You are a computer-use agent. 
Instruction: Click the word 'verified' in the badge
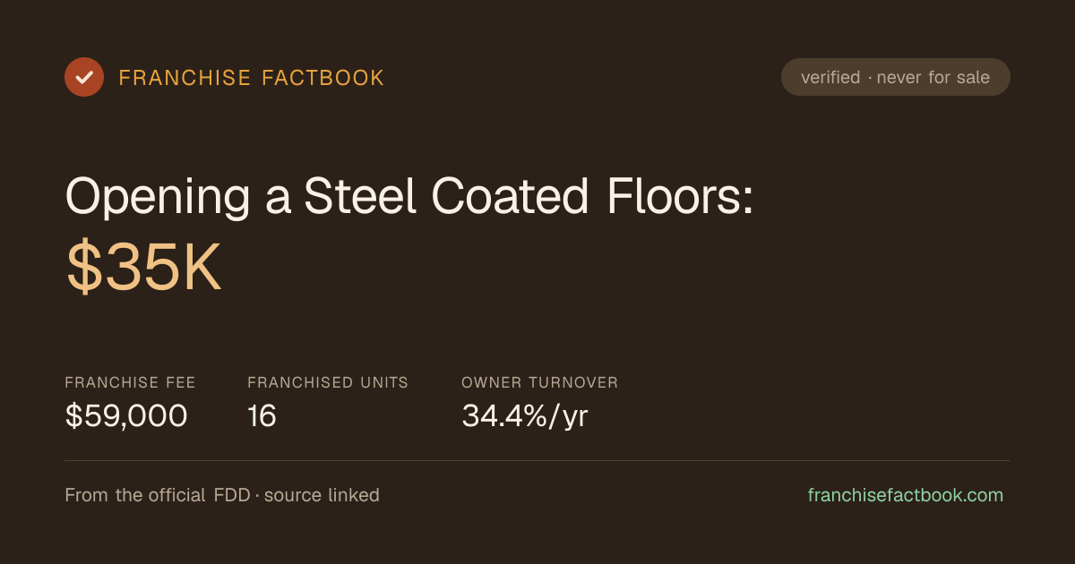tap(830, 78)
